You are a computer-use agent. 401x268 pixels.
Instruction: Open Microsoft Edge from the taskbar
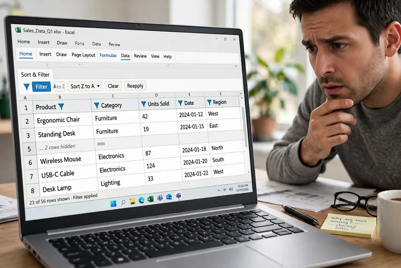(x=142, y=200)
